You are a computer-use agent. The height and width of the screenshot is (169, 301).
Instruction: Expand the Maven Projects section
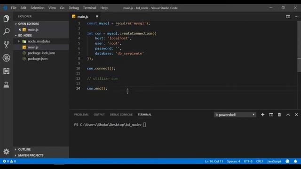16,155
